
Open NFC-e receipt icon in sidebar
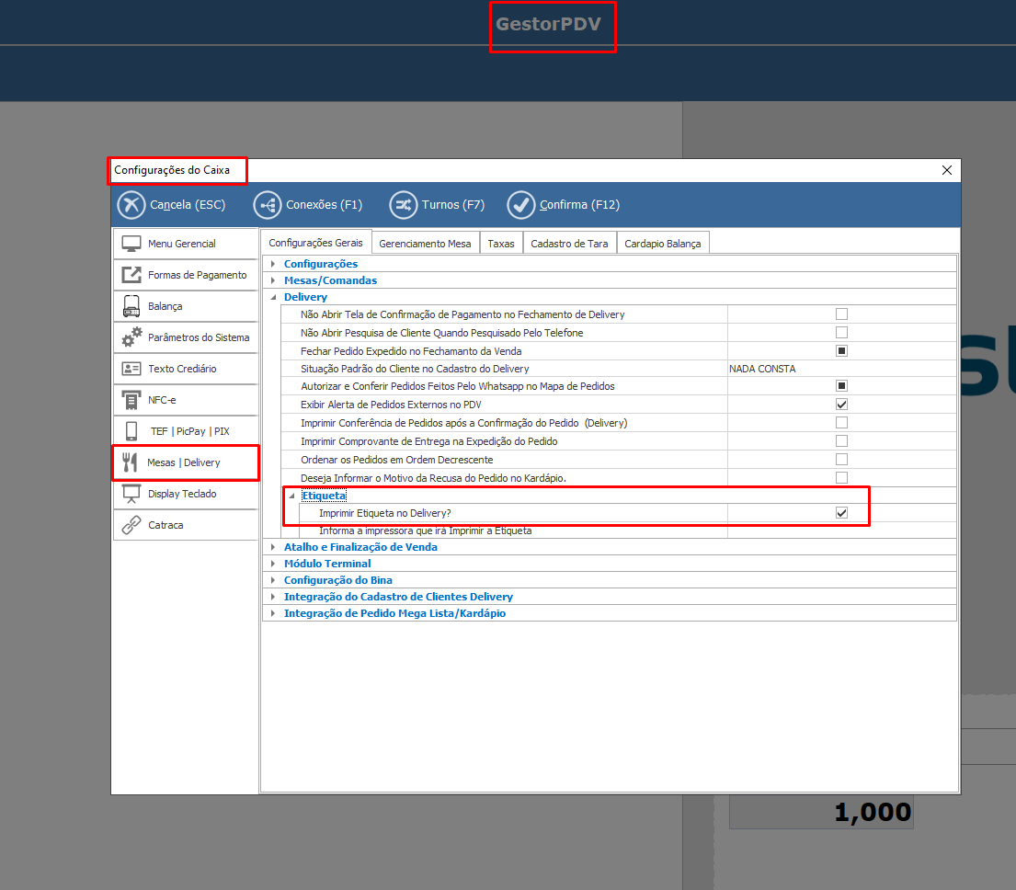click(x=131, y=400)
